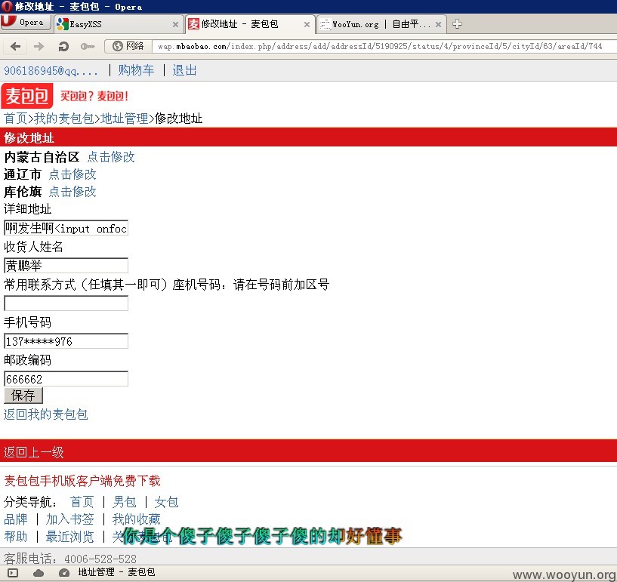Open the 帮助 link

[16, 537]
